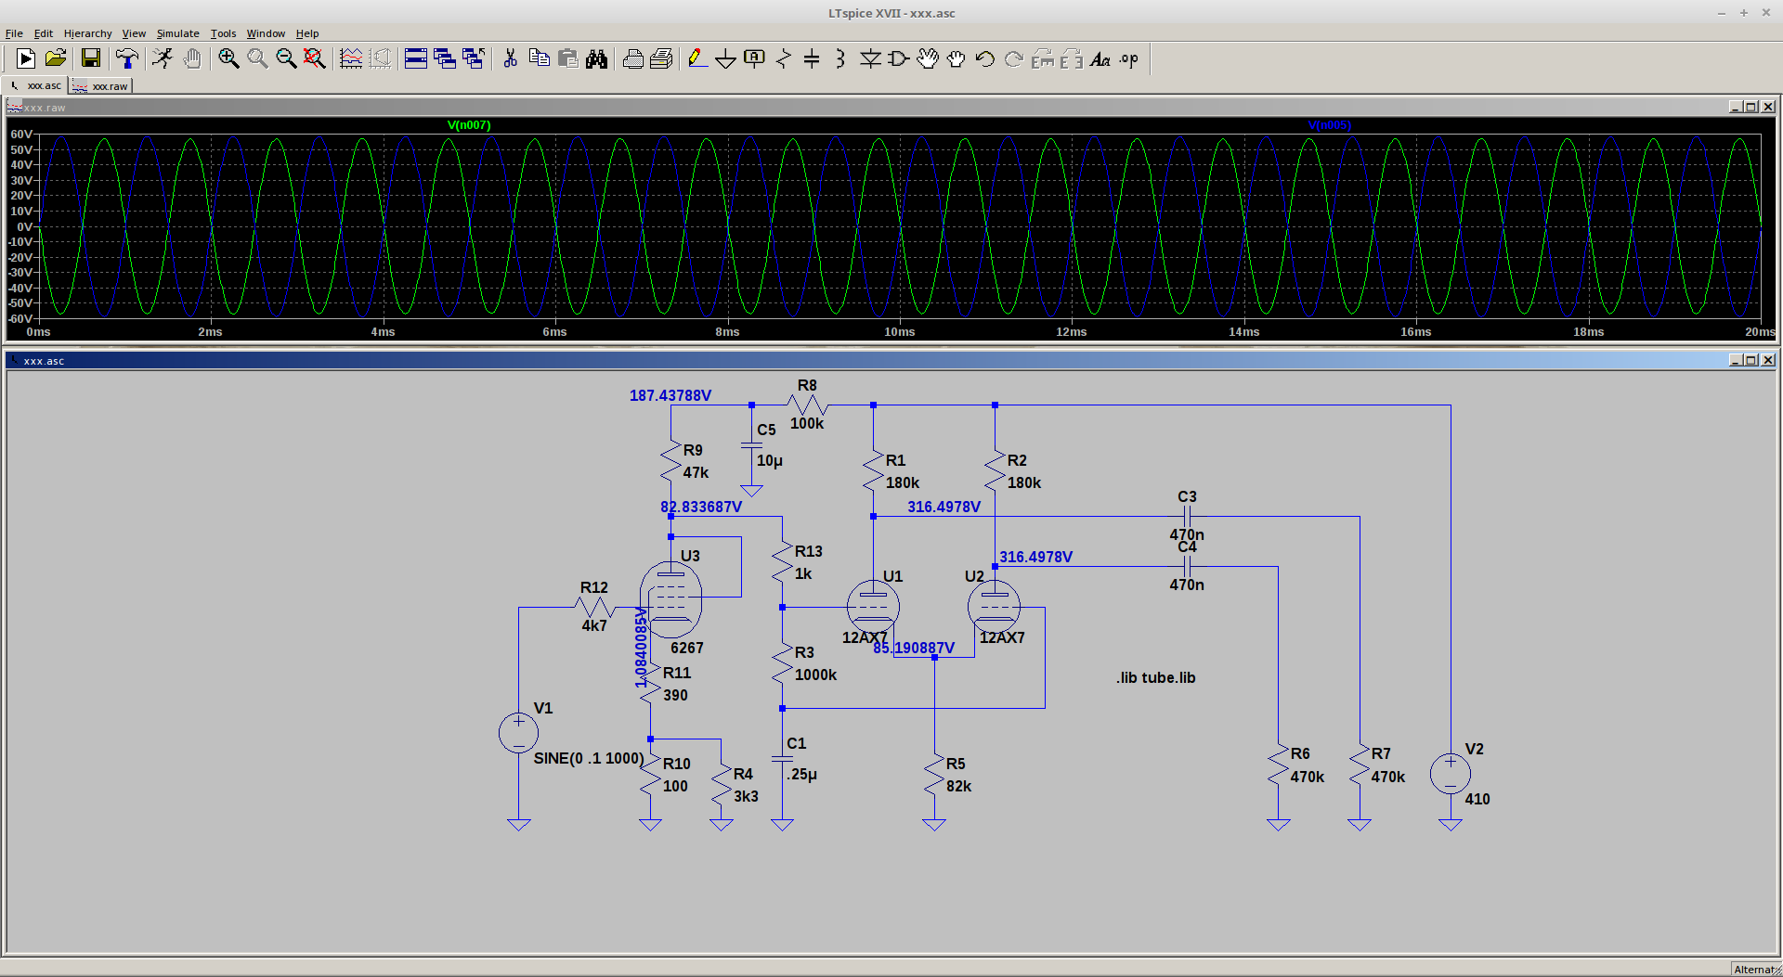Open Find with the binoculars icon
This screenshot has height=977, width=1783.
tap(596, 58)
